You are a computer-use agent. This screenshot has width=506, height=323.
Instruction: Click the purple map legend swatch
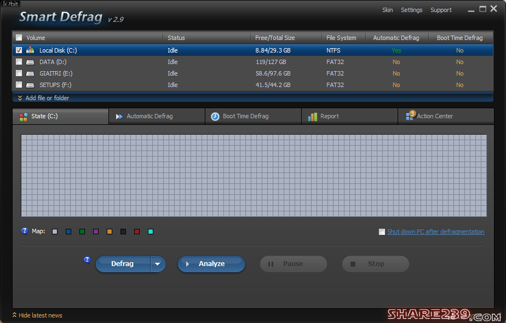click(x=96, y=232)
